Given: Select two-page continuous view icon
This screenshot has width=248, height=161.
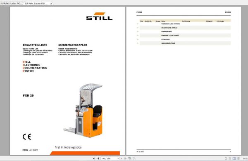Looking at the screenshot, I should pyautogui.click(x=238, y=158).
